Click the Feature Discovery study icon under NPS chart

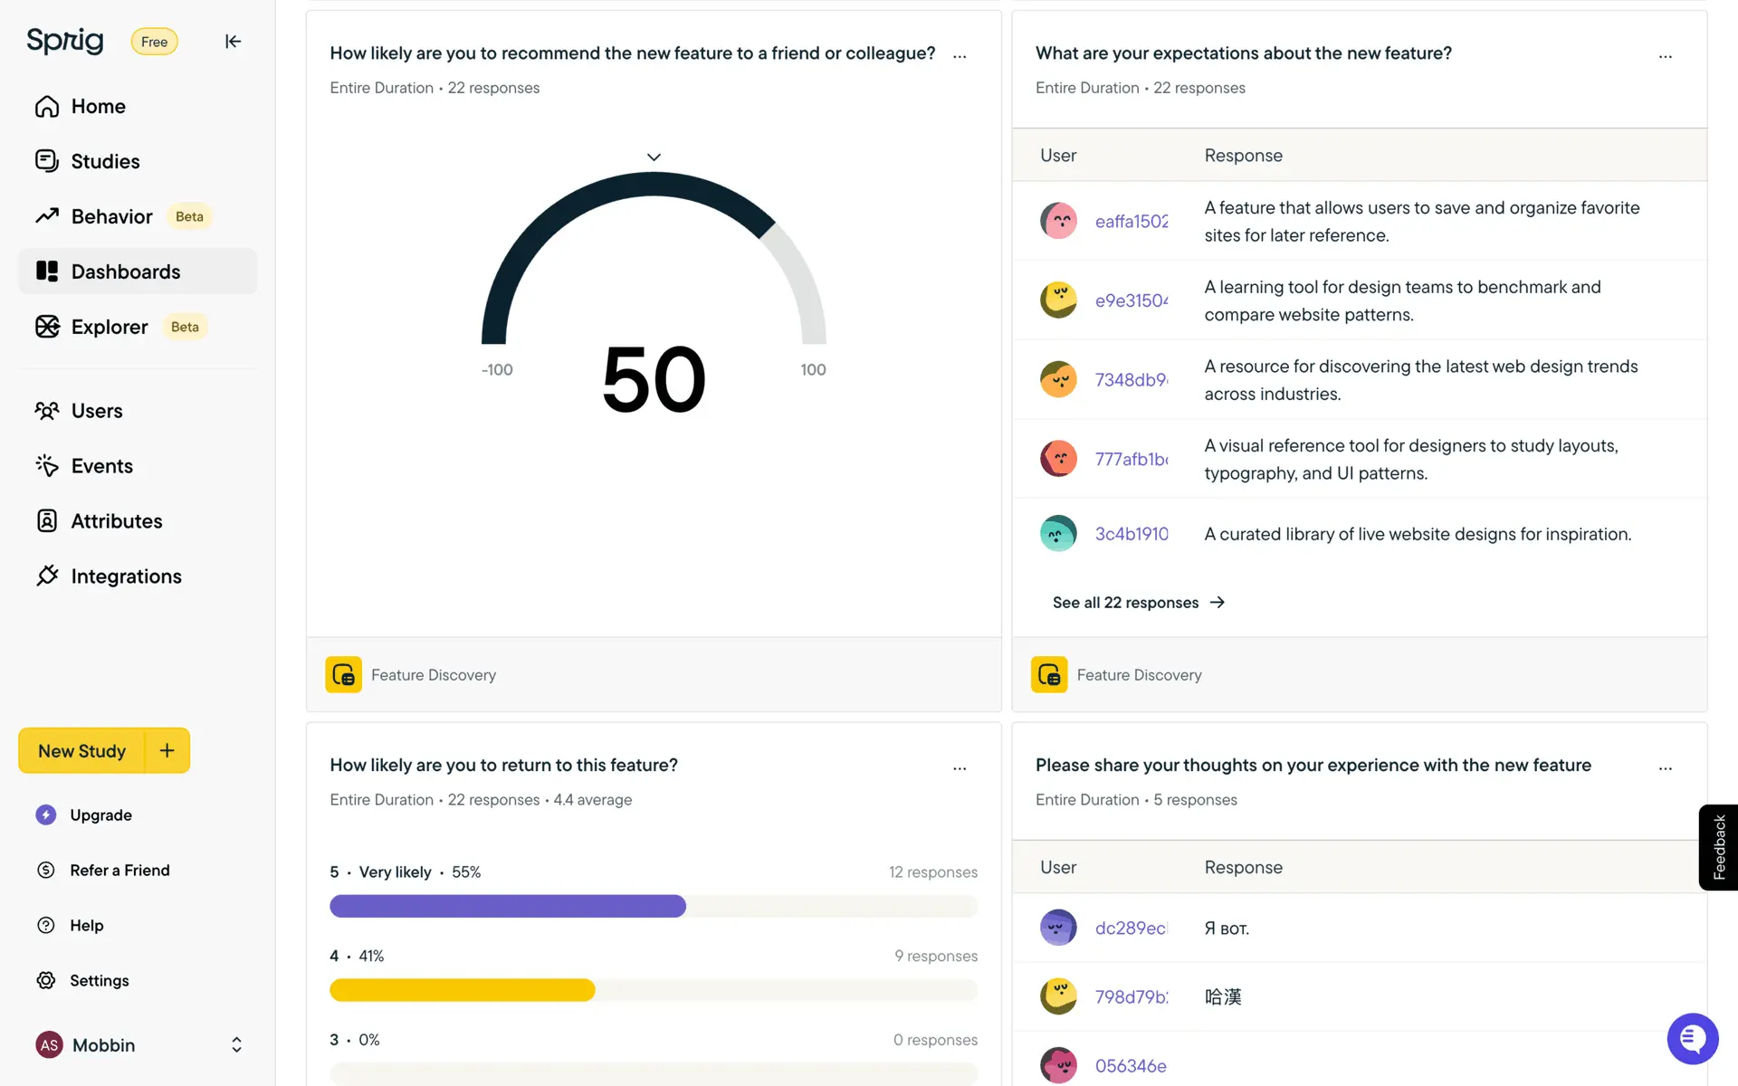[x=343, y=675]
